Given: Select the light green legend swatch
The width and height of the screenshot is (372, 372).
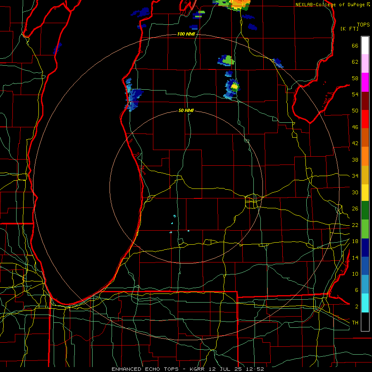Looking at the screenshot, I should (365, 229).
